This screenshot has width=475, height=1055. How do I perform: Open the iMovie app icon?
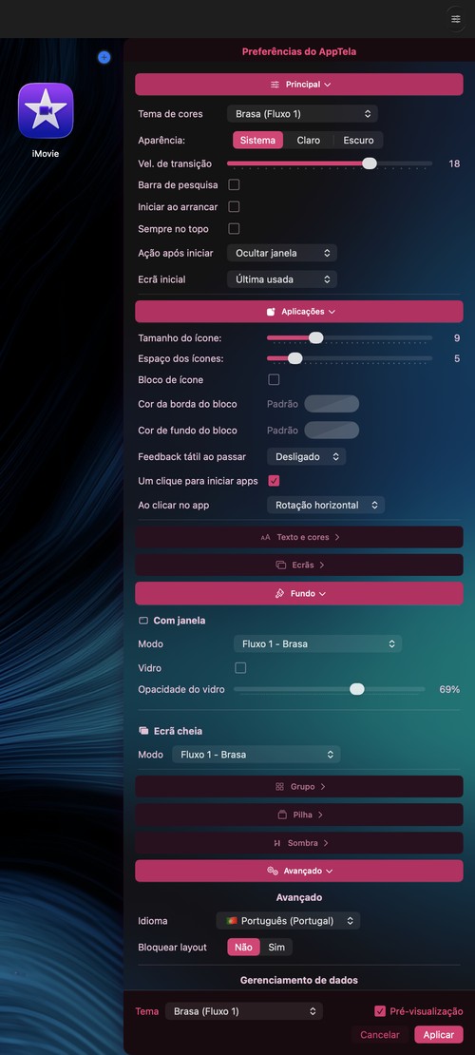(x=46, y=110)
